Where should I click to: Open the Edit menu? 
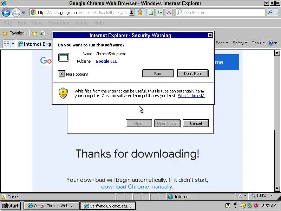[22, 23]
